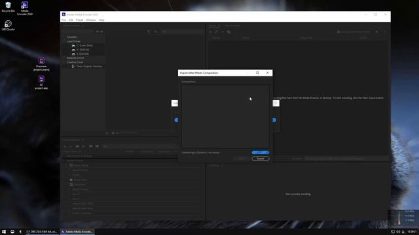Collapse the Creative Cloud node

click(x=64, y=62)
